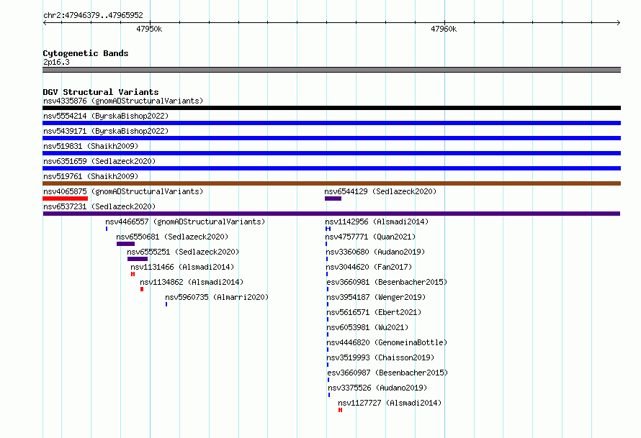Click the blue mark under nsv3375526
This screenshot has width=641, height=438.
[x=329, y=395]
